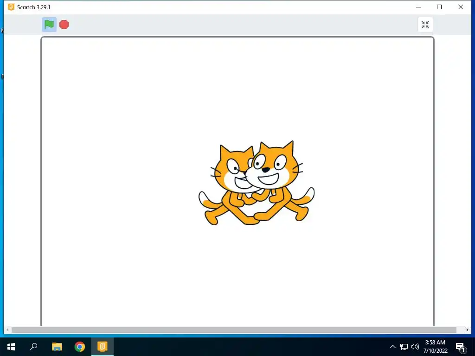Click the Scratch taskbar icon
This screenshot has height=356, width=475.
click(x=103, y=347)
